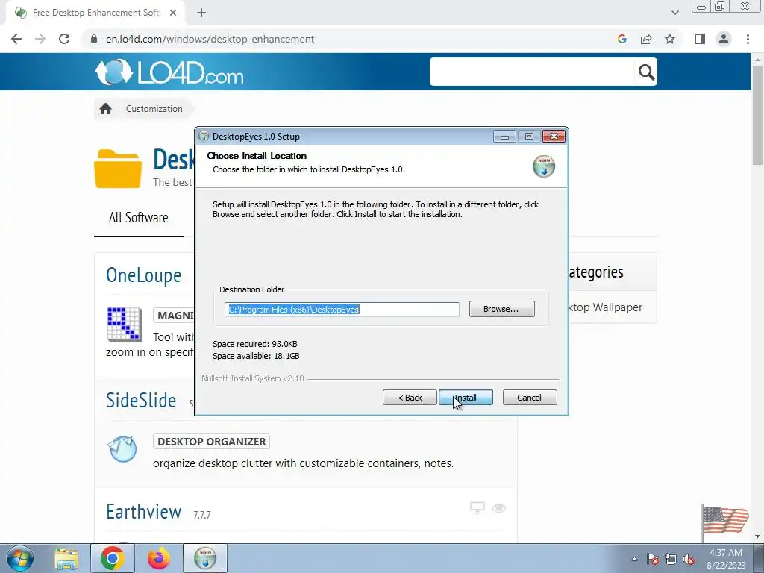Expand Chrome tab search chevron
The height and width of the screenshot is (573, 764).
pyautogui.click(x=674, y=13)
